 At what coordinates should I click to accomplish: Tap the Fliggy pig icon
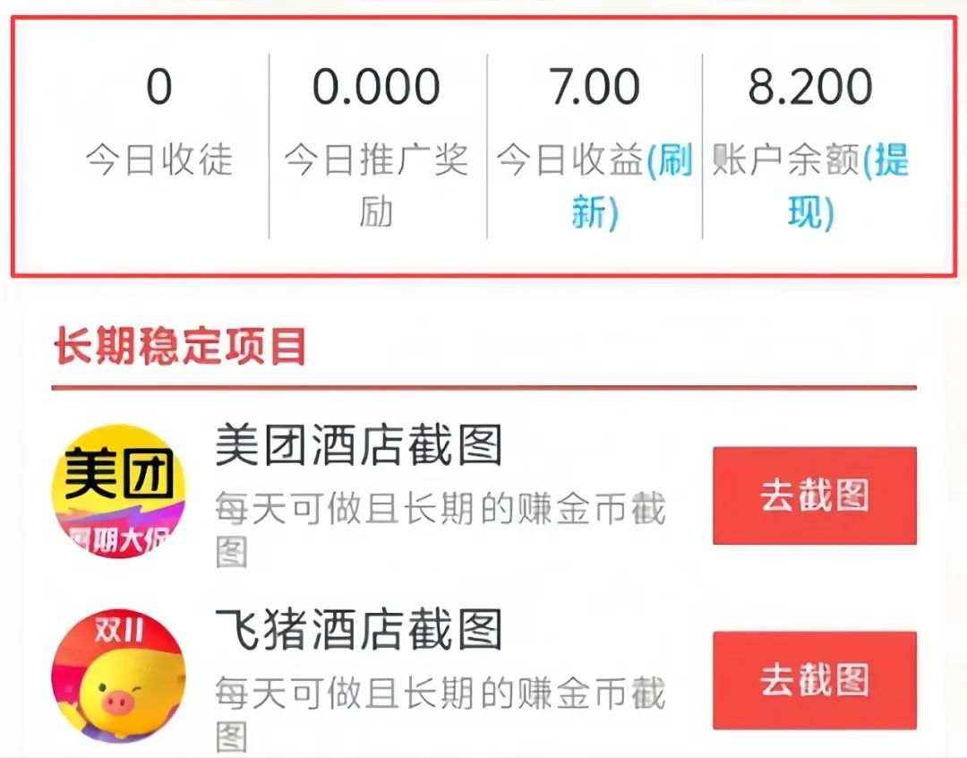[118, 675]
